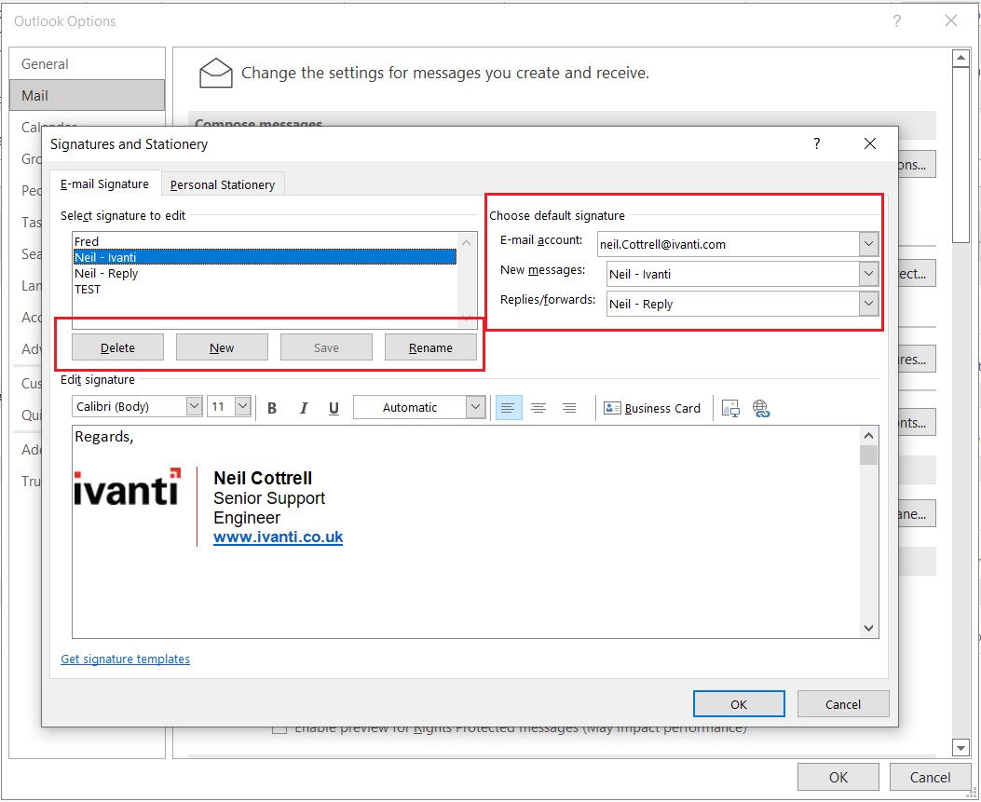This screenshot has height=802, width=981.
Task: Apply center text alignment
Action: point(538,407)
